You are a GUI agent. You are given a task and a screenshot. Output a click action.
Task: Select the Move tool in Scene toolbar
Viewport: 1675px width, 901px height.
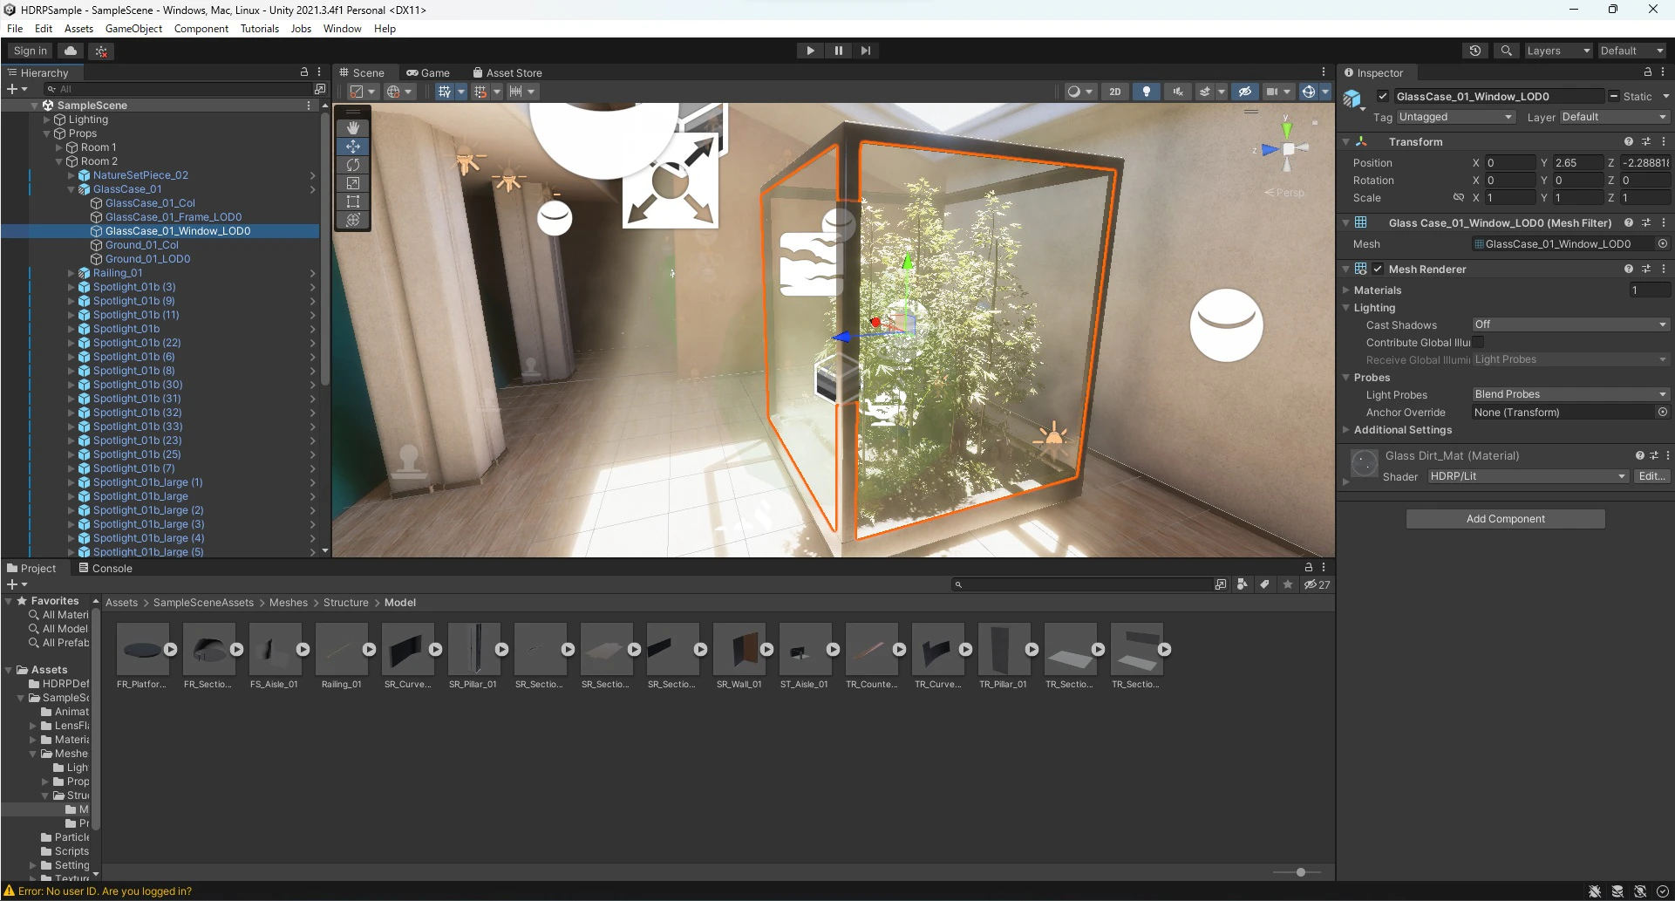(x=353, y=147)
